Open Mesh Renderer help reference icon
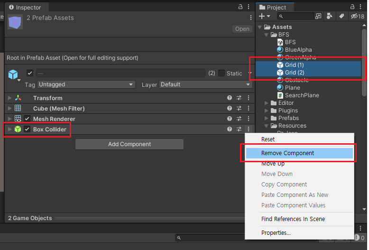The width and height of the screenshot is (369, 250). [230, 119]
